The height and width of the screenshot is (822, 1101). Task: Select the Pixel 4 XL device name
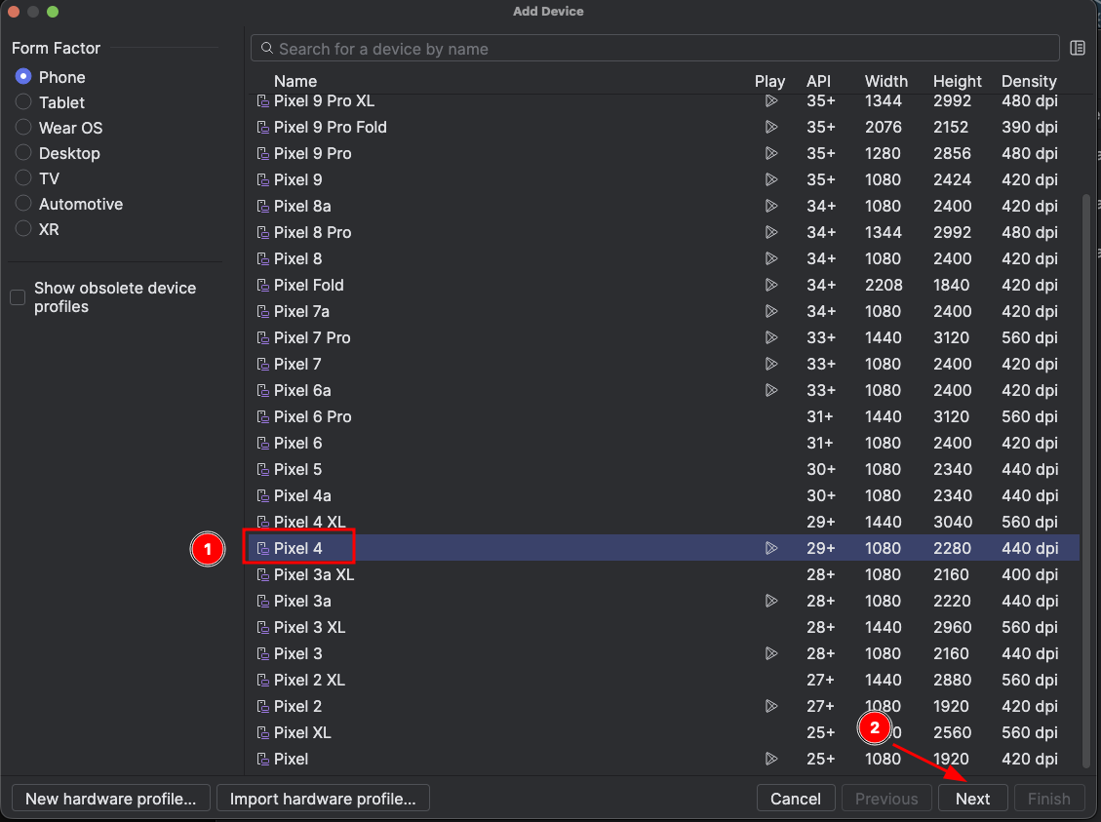pos(310,522)
